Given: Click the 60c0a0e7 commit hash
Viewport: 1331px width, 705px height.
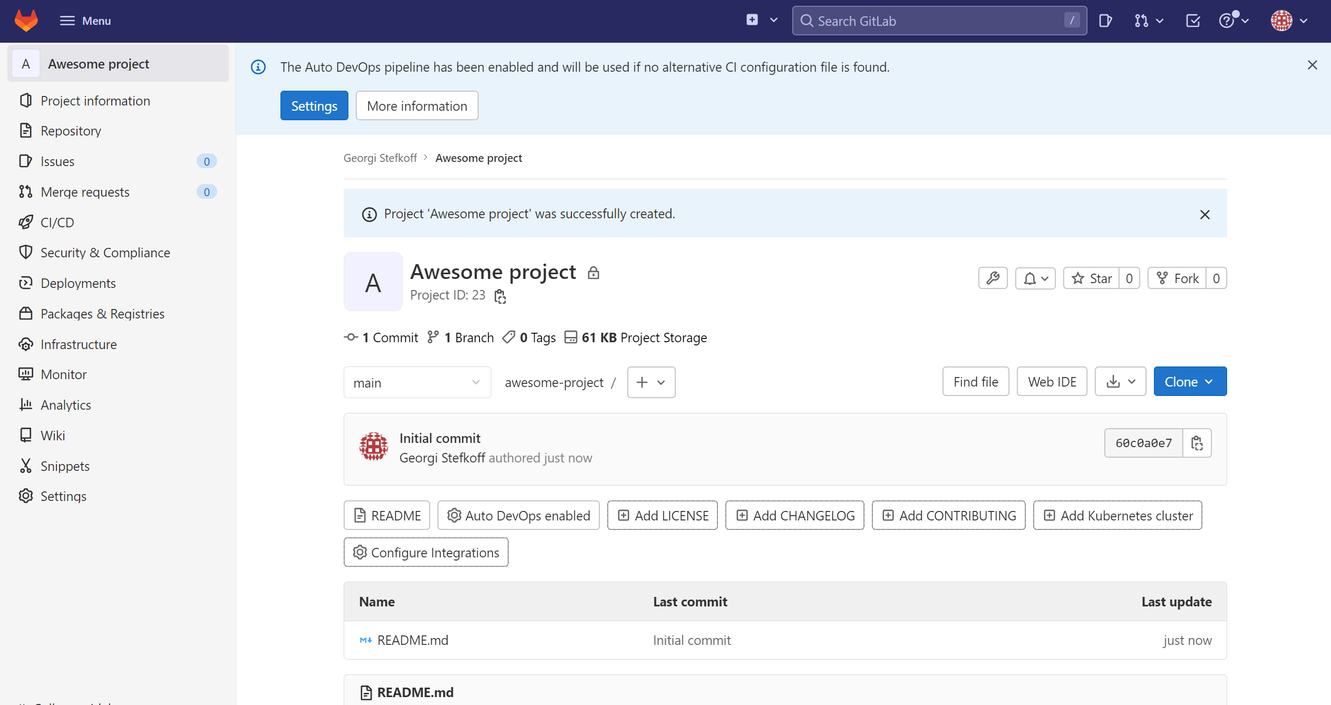Looking at the screenshot, I should click(x=1144, y=443).
